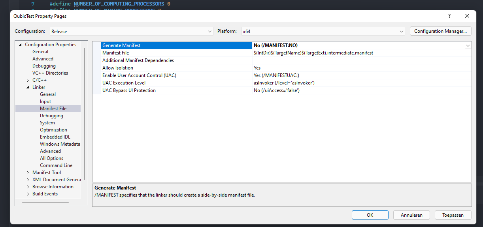Select General under Configuration Properties
The height and width of the screenshot is (227, 483).
40,52
